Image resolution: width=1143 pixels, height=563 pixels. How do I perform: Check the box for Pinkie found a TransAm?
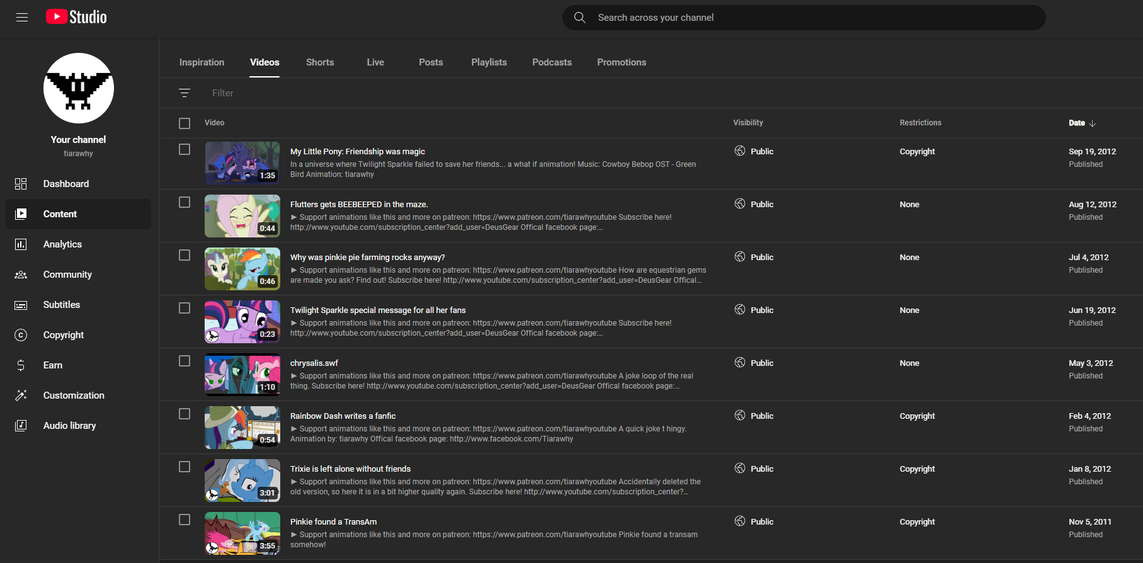coord(185,520)
